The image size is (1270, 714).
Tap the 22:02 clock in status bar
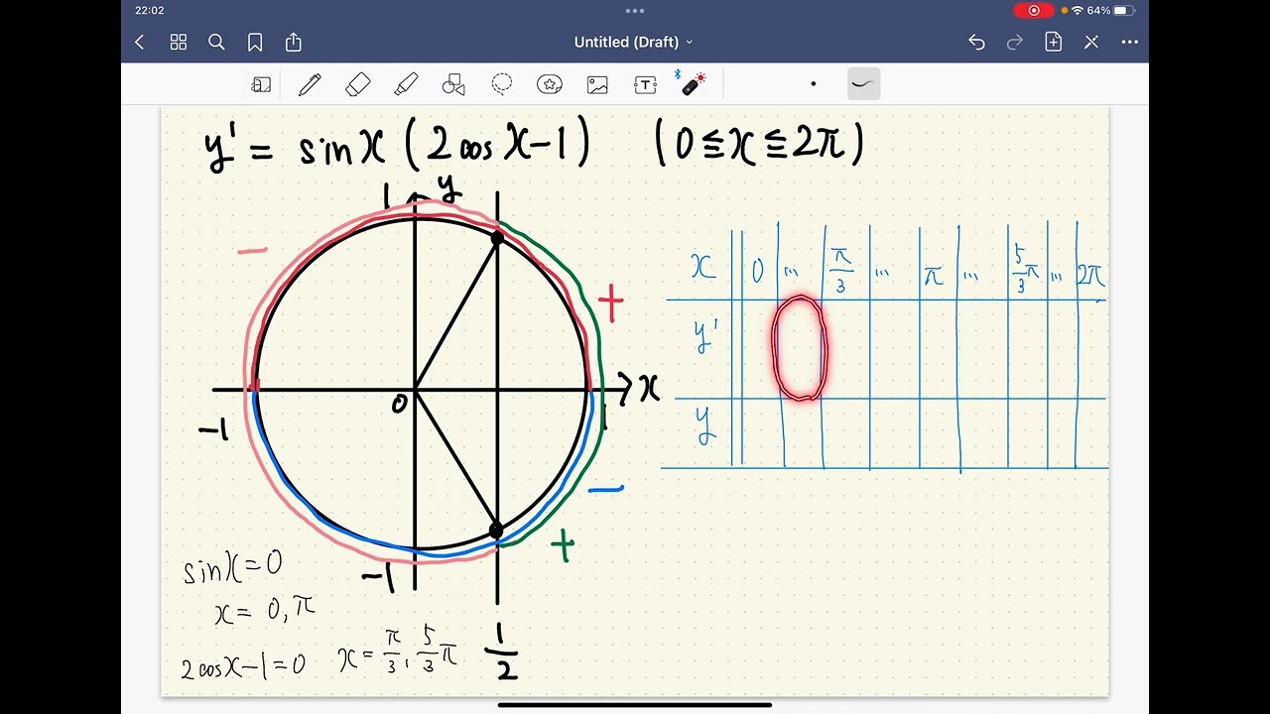coord(150,11)
